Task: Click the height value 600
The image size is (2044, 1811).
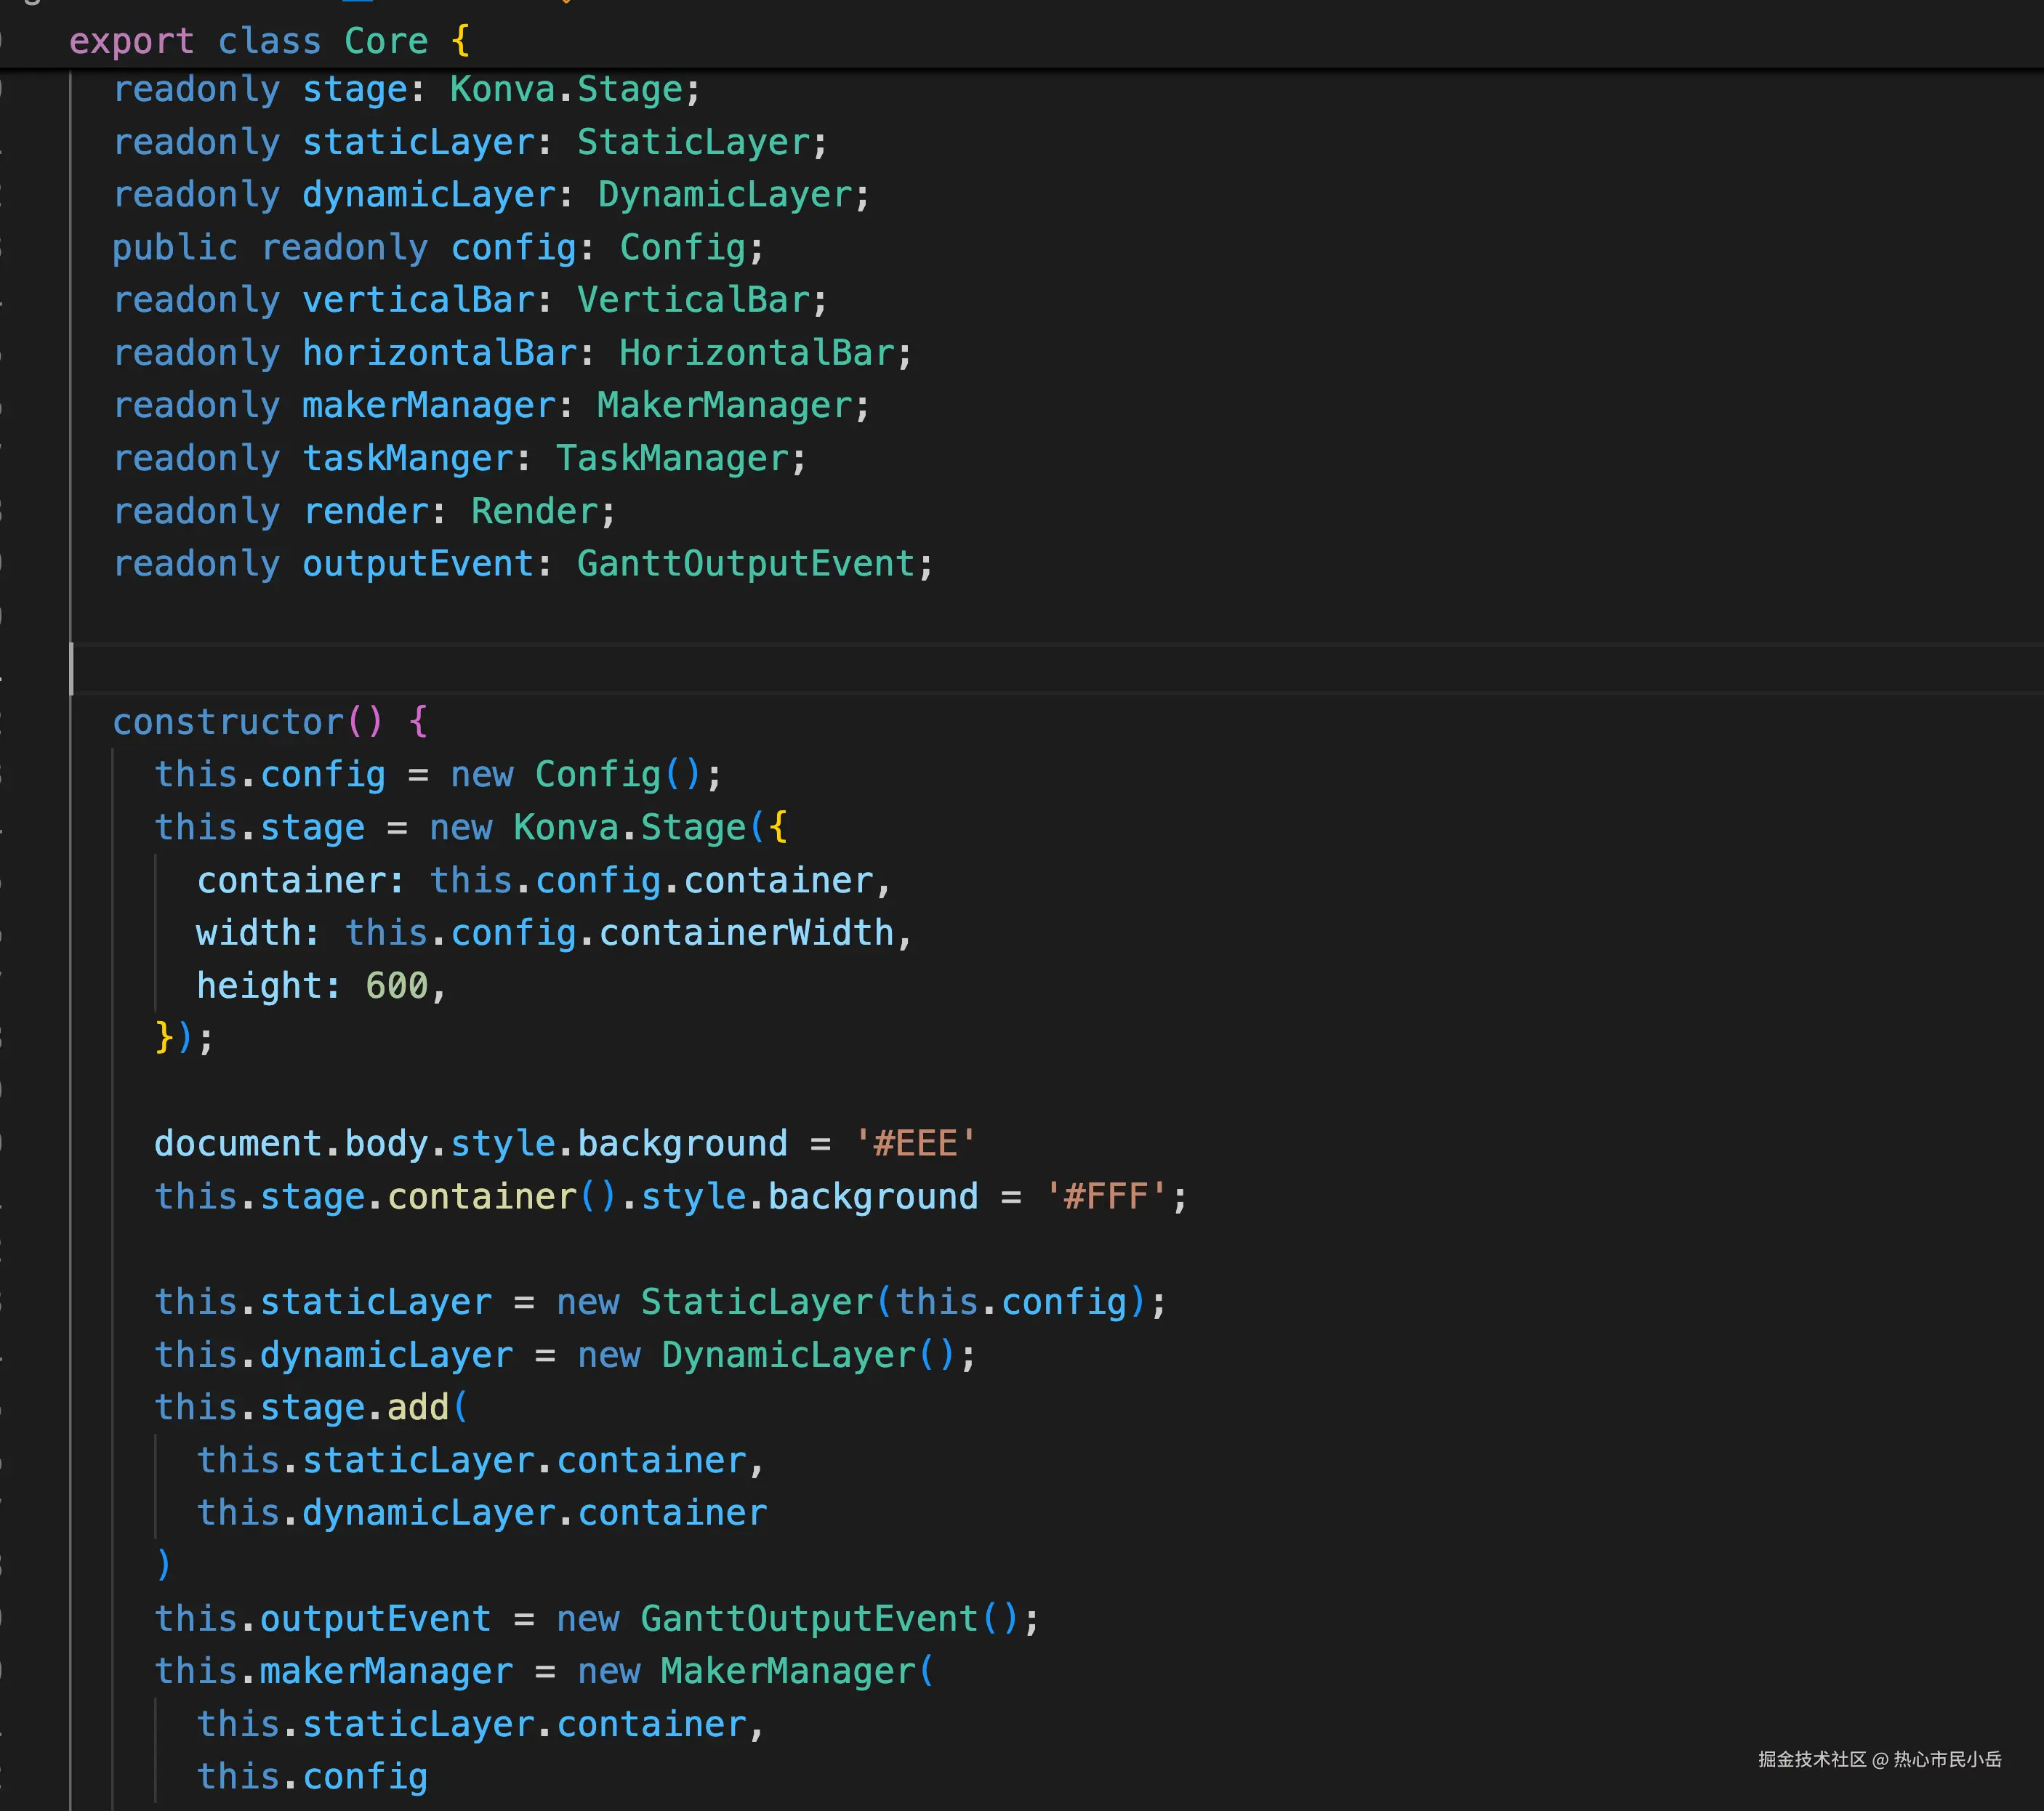Action: pos(397,986)
